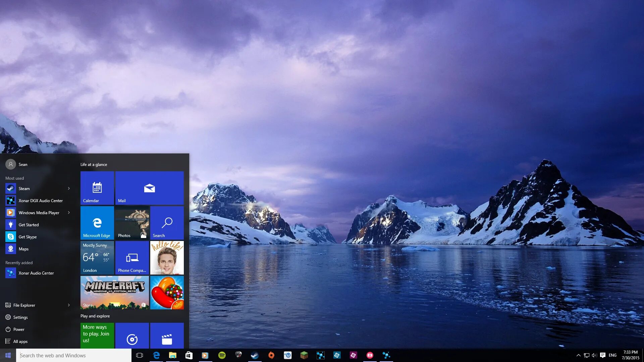
Task: Open the Settings menu entry
Action: [x=20, y=317]
